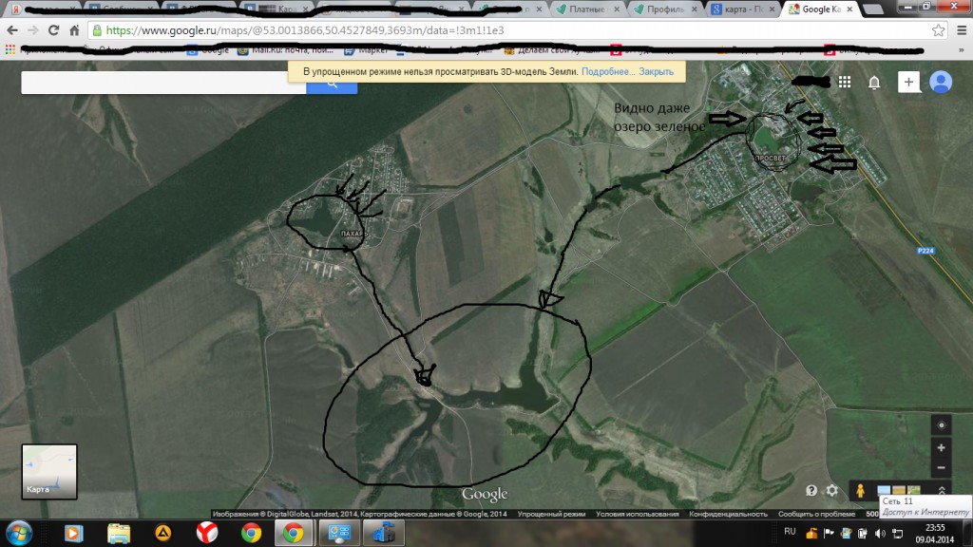Viewport: 973px width, 547px height.
Task: Click the blue map search button
Action: [333, 84]
